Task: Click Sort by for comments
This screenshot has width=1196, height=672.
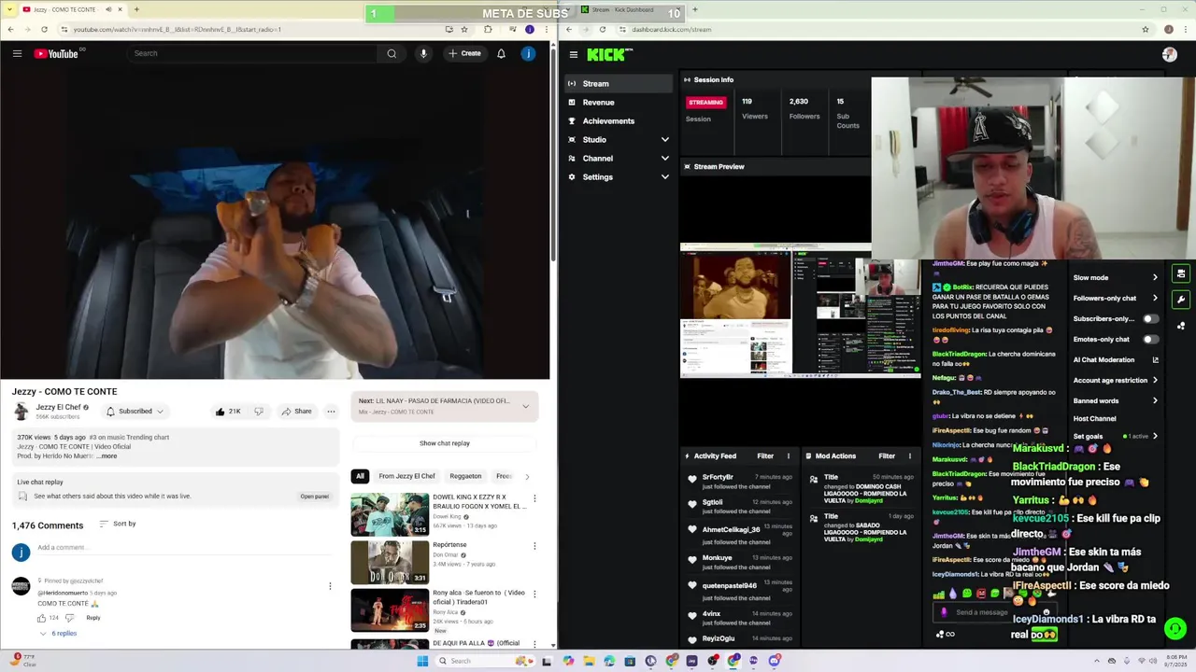Action: (x=118, y=524)
